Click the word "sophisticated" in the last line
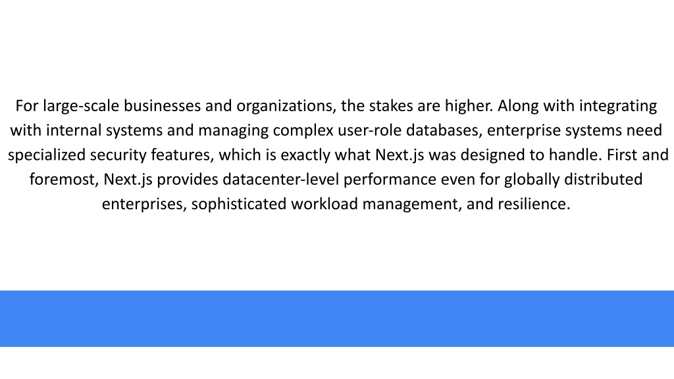 coord(238,204)
